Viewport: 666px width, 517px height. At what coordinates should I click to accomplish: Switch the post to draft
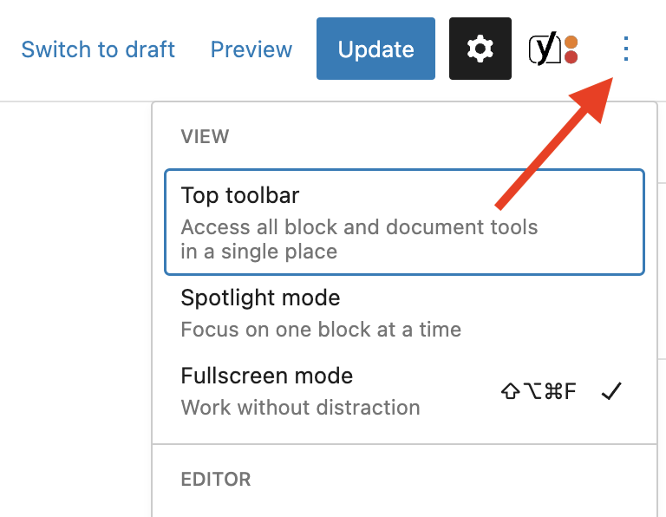(98, 49)
